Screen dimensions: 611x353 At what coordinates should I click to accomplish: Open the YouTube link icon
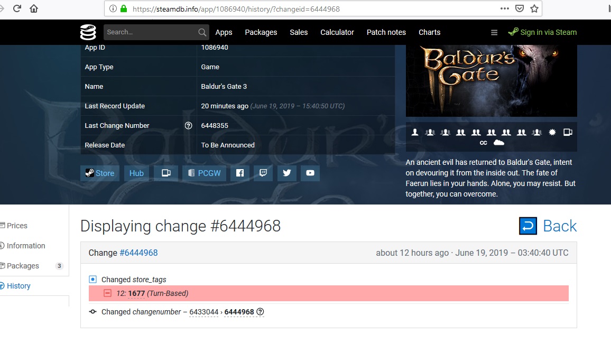tap(310, 173)
